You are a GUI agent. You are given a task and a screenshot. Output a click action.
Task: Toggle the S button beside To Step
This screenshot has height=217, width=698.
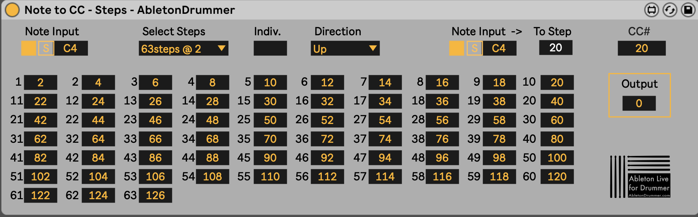point(474,48)
